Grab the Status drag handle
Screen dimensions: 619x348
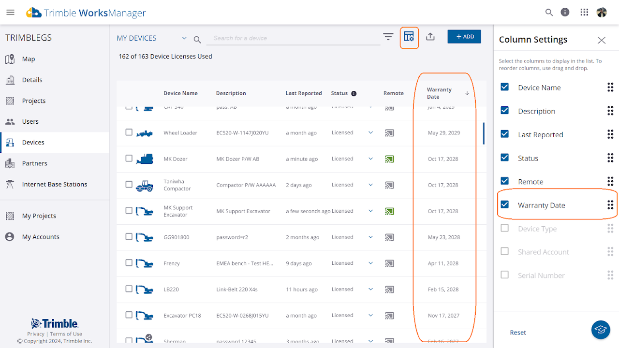(x=610, y=158)
